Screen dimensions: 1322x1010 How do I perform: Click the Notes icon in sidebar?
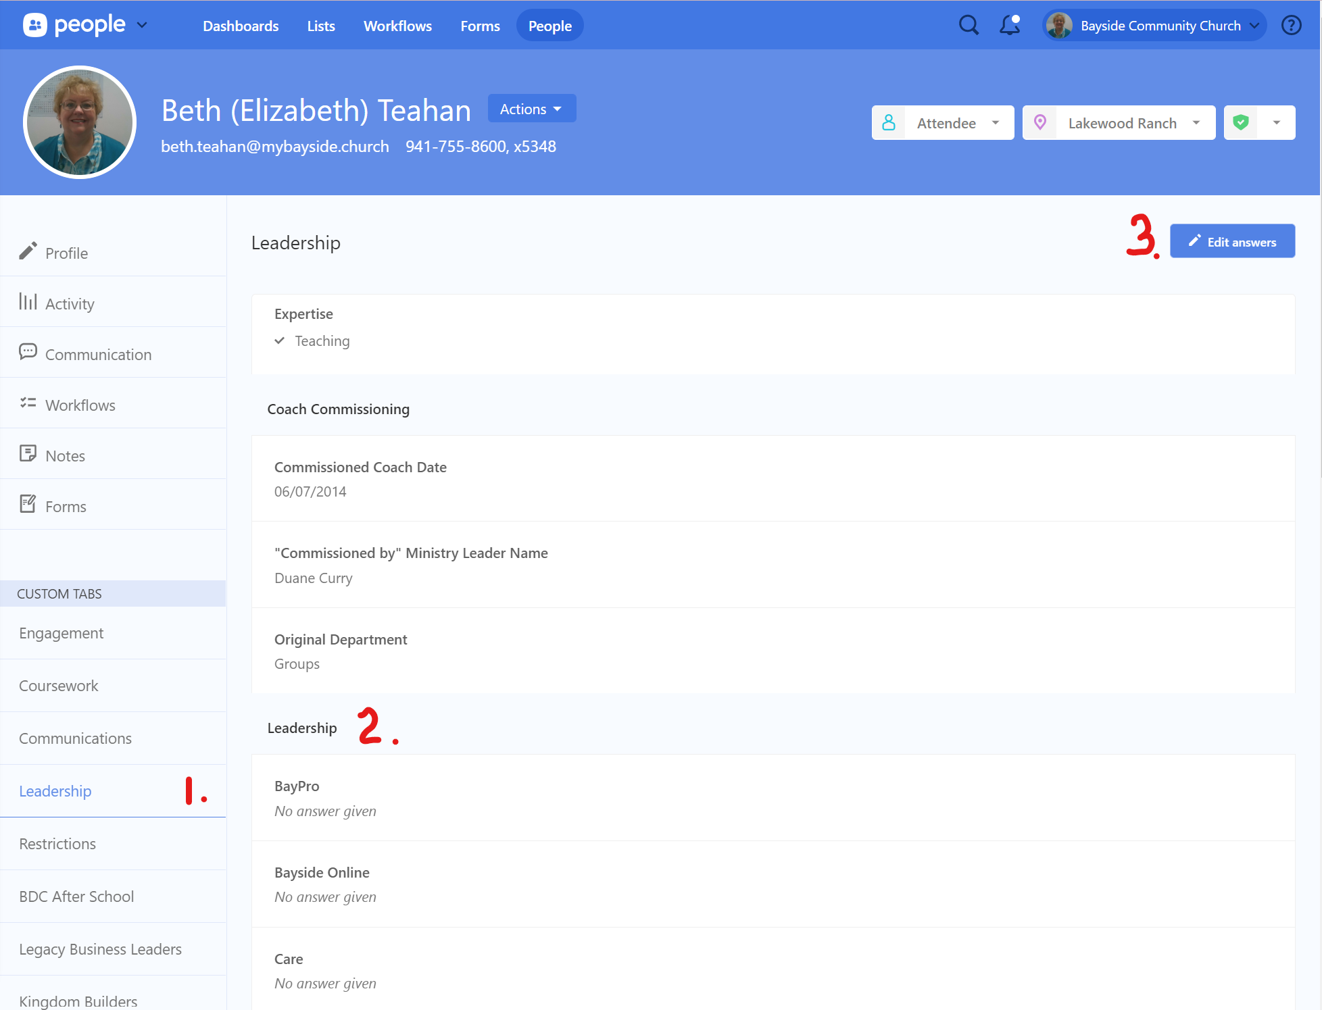pyautogui.click(x=28, y=454)
